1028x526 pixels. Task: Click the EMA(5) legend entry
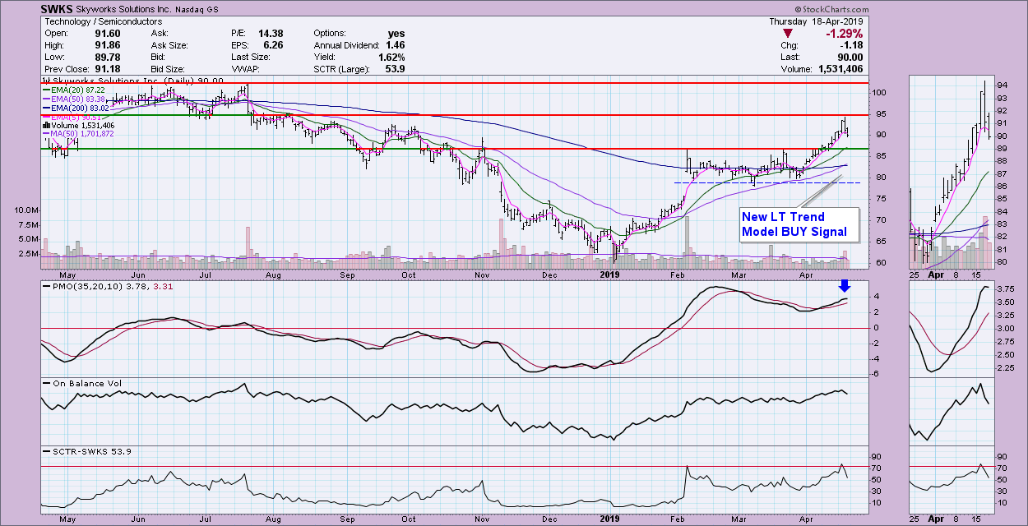tap(71, 118)
